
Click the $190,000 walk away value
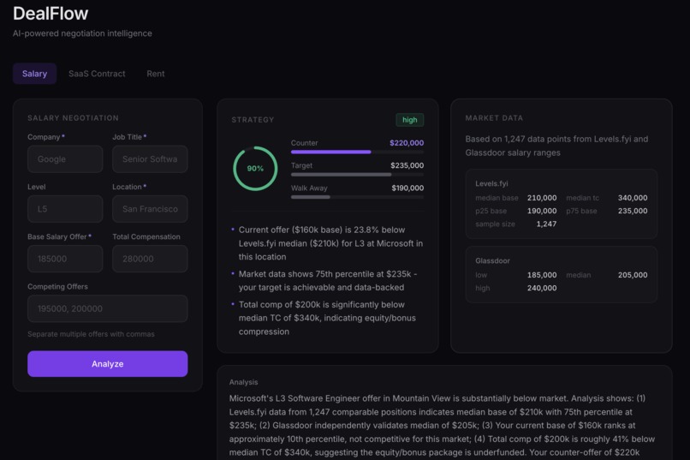point(407,188)
